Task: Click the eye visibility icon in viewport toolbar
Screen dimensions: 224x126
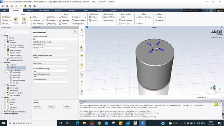Action: (x=82, y=91)
